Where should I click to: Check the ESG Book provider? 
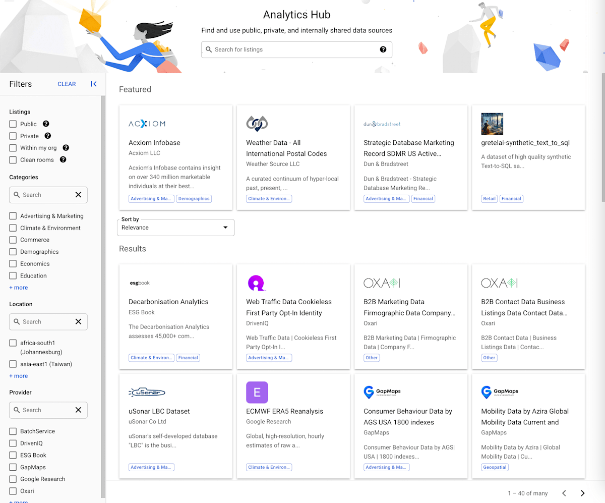click(x=13, y=455)
